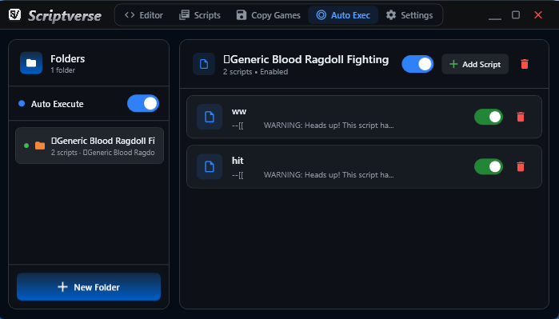Image resolution: width=559 pixels, height=319 pixels.
Task: Select the Auto Exec tab
Action: 343,15
